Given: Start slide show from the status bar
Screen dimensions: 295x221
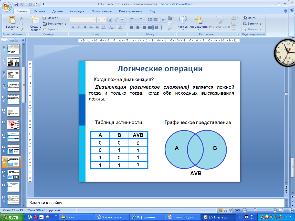Looking at the screenshot, I should [x=230, y=210].
